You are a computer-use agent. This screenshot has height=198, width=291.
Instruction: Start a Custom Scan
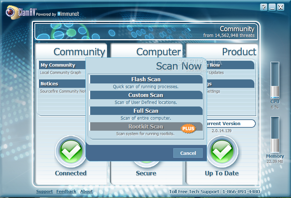click(146, 95)
